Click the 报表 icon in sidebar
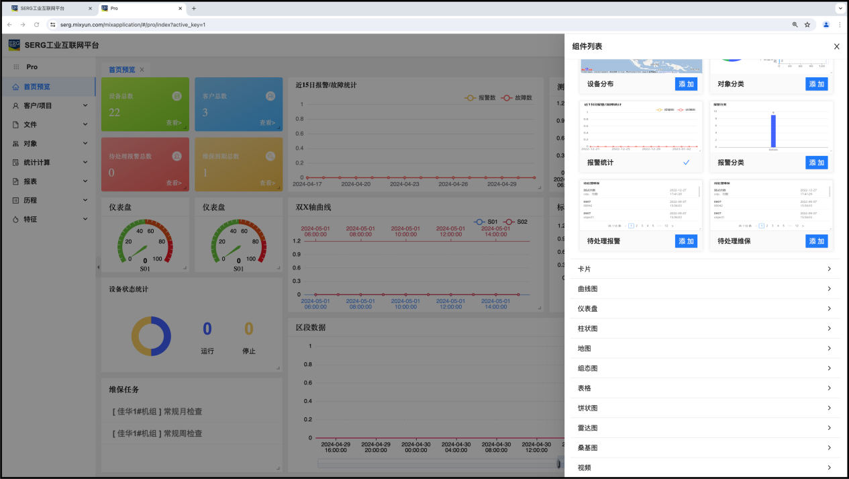This screenshot has width=849, height=479. coord(15,181)
